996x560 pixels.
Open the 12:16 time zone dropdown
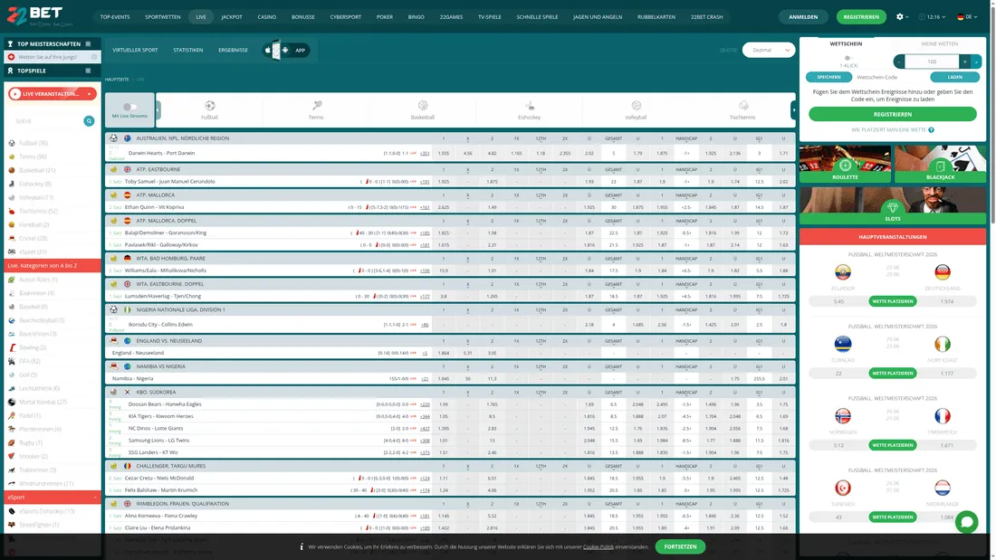click(x=932, y=16)
